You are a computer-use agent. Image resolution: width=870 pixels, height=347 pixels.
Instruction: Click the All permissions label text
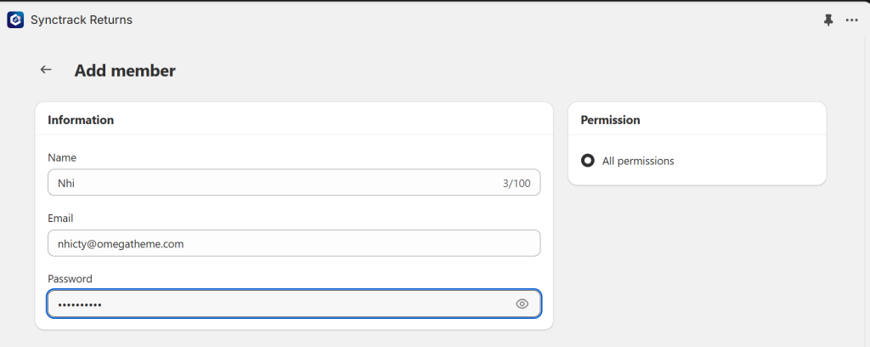point(638,161)
